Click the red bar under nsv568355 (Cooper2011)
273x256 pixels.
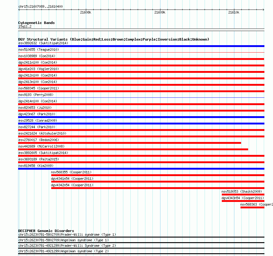pos(158,175)
